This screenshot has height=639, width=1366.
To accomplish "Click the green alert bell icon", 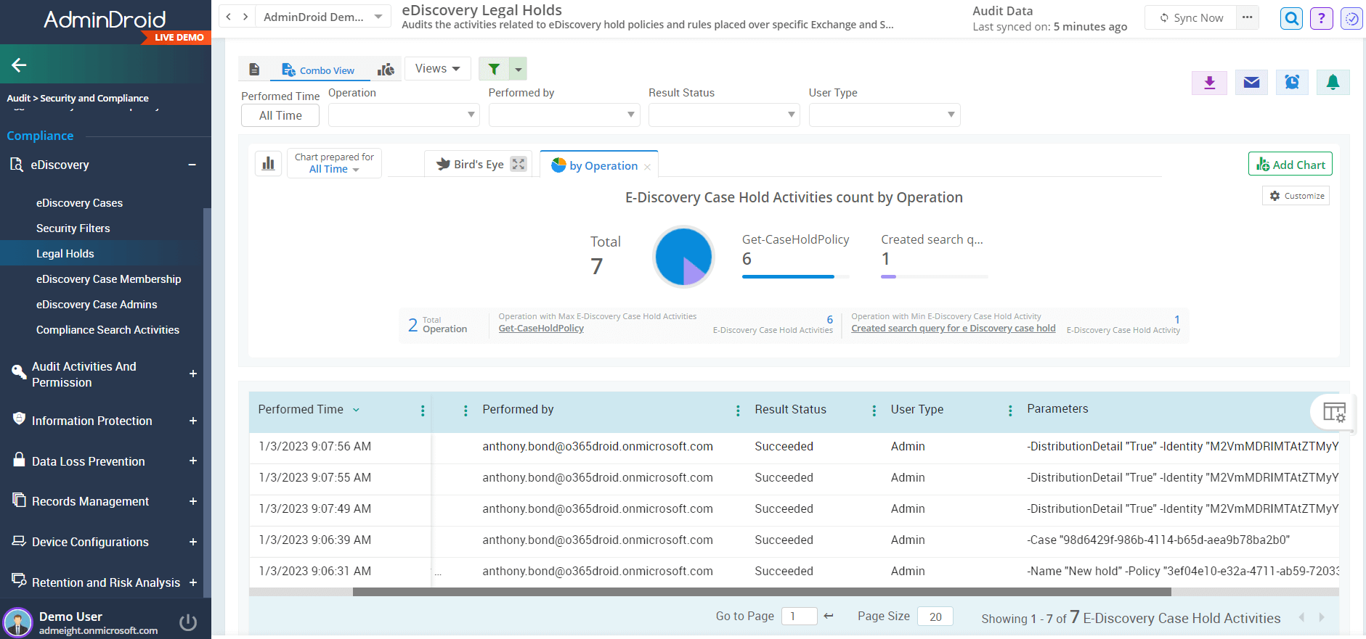I will pyautogui.click(x=1333, y=83).
